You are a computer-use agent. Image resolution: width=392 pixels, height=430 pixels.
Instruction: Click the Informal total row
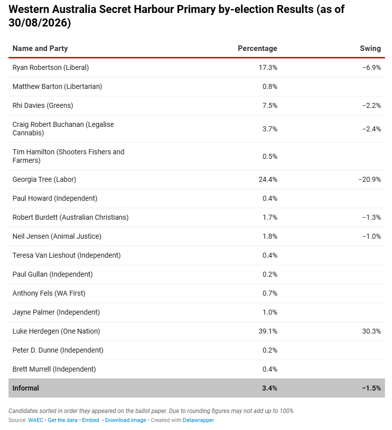197,388
